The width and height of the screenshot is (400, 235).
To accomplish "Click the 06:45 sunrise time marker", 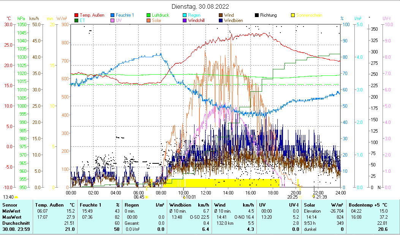I will click(x=139, y=197).
